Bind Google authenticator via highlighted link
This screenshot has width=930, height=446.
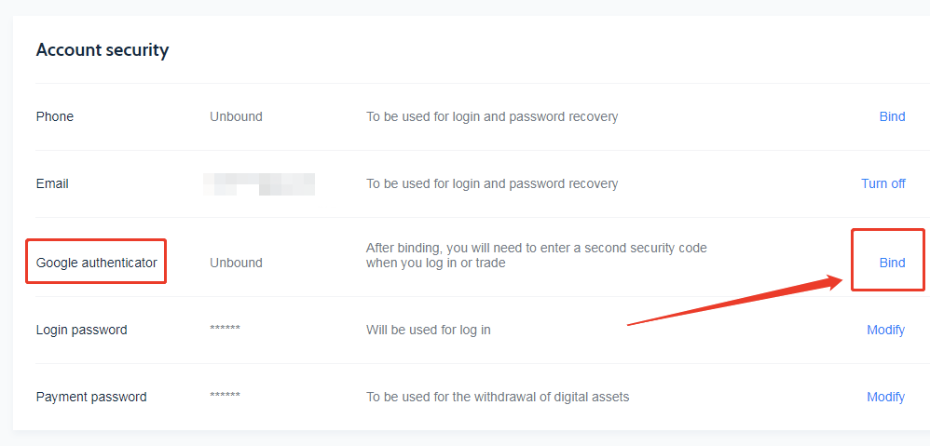point(892,263)
